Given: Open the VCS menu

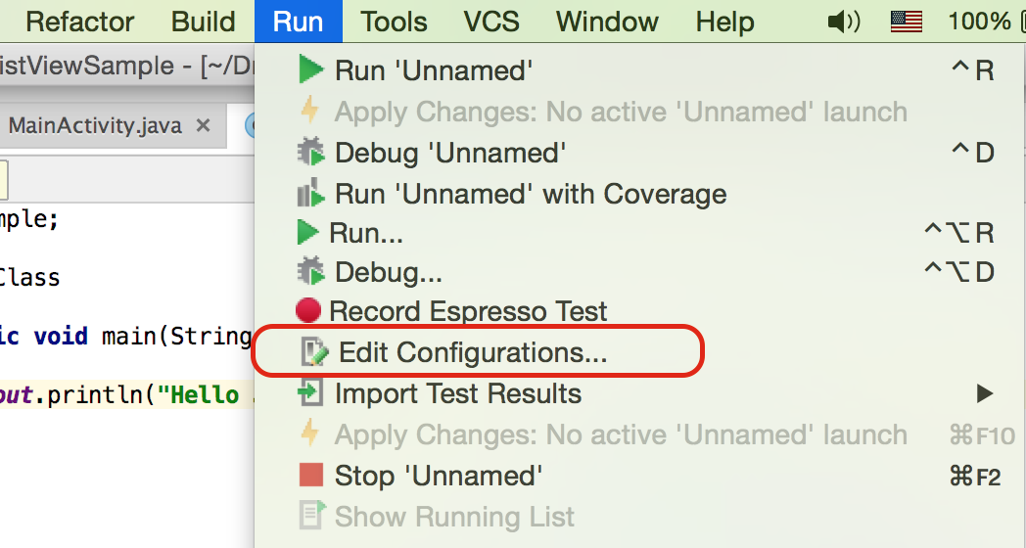Looking at the screenshot, I should (491, 22).
